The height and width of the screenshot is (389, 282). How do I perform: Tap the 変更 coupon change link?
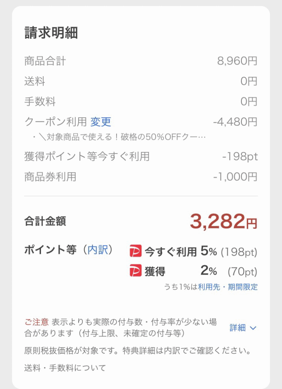[101, 122]
